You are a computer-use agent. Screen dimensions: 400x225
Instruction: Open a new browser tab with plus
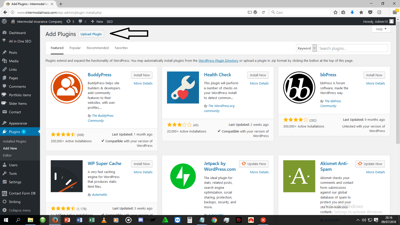(61, 4)
